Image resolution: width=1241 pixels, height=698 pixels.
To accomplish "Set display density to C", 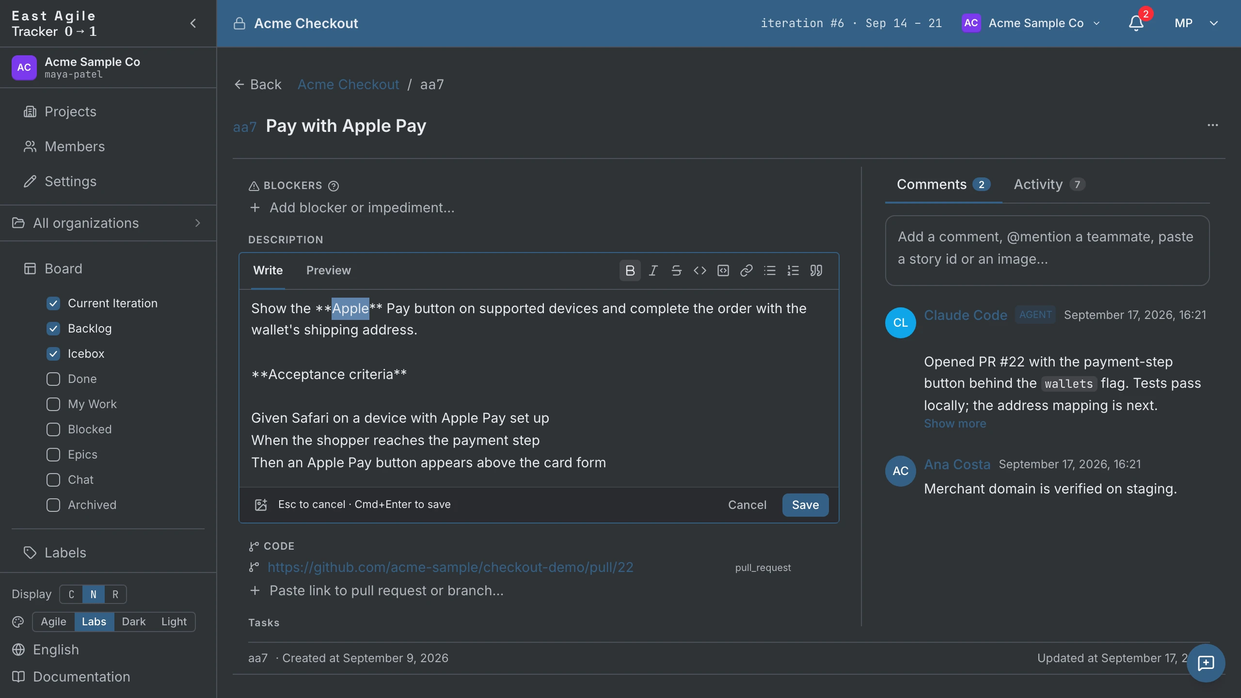I will pos(71,594).
